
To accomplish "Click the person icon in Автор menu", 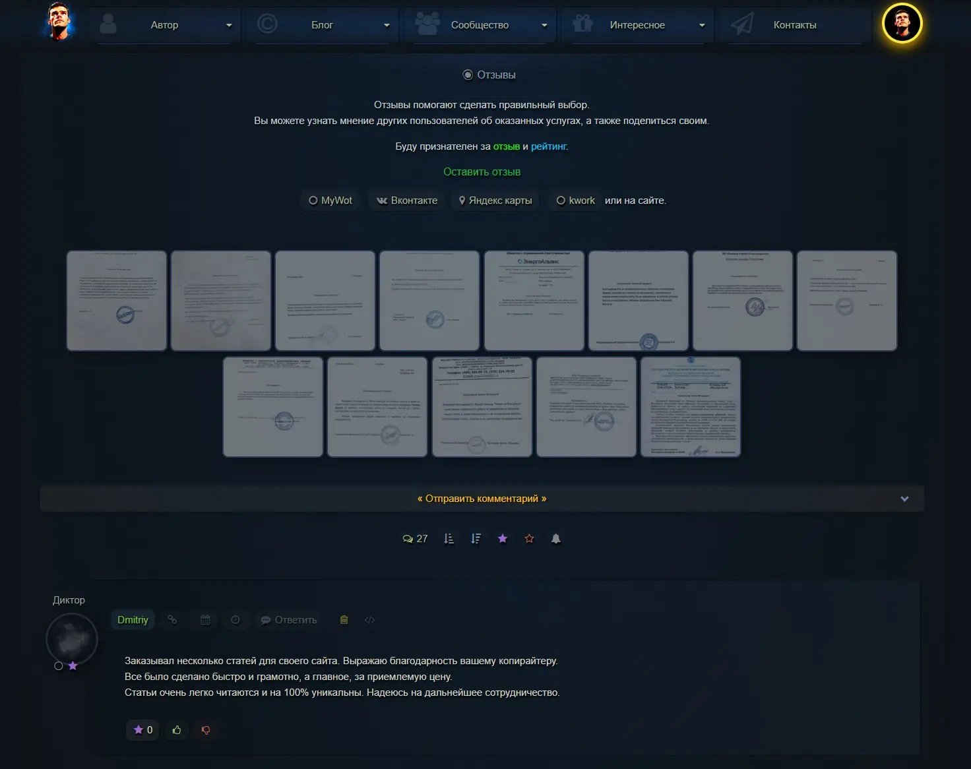I will (x=108, y=24).
